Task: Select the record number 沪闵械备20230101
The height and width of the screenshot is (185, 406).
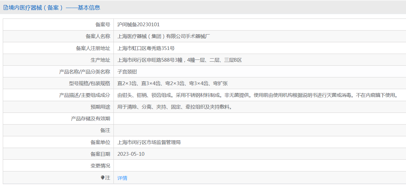Action: click(139, 24)
